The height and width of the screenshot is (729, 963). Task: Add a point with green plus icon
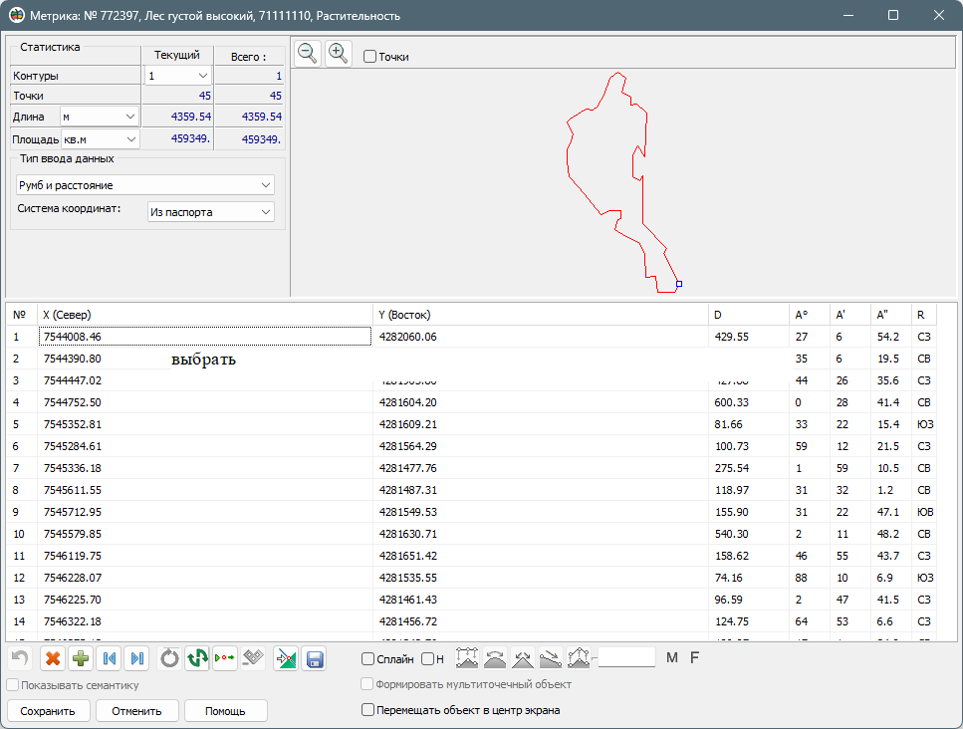tap(81, 658)
